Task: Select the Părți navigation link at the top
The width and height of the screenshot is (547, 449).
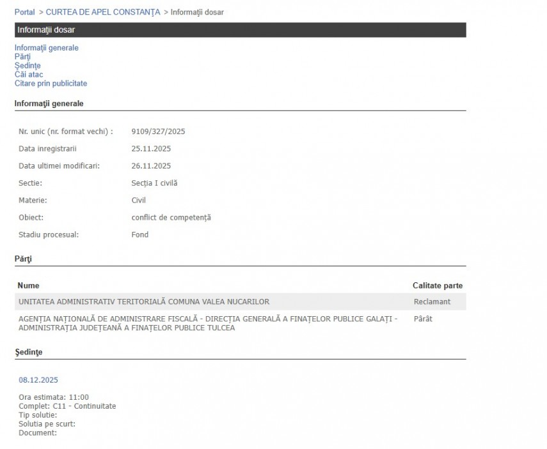Action: [x=22, y=57]
